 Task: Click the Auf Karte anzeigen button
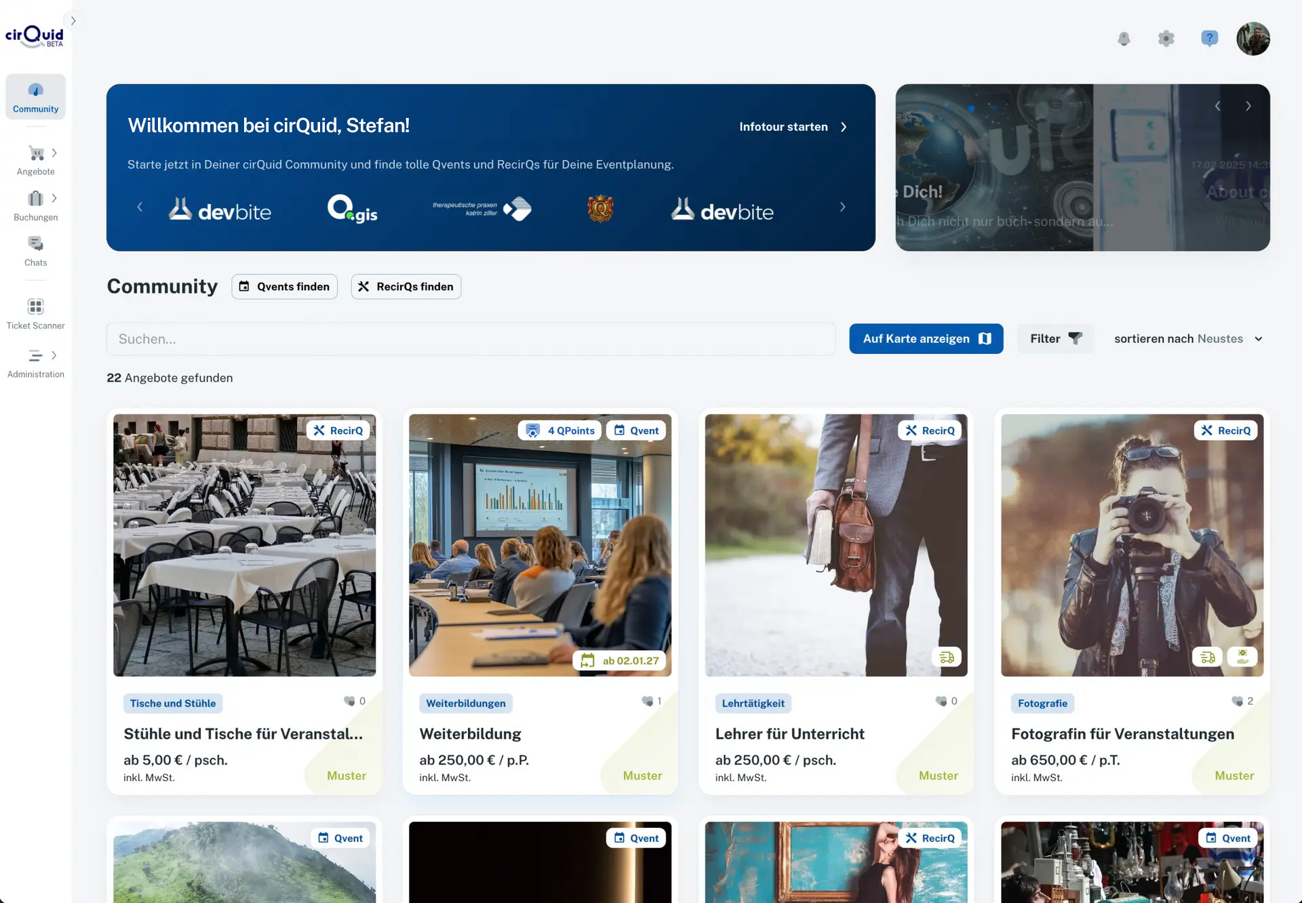[x=926, y=338]
